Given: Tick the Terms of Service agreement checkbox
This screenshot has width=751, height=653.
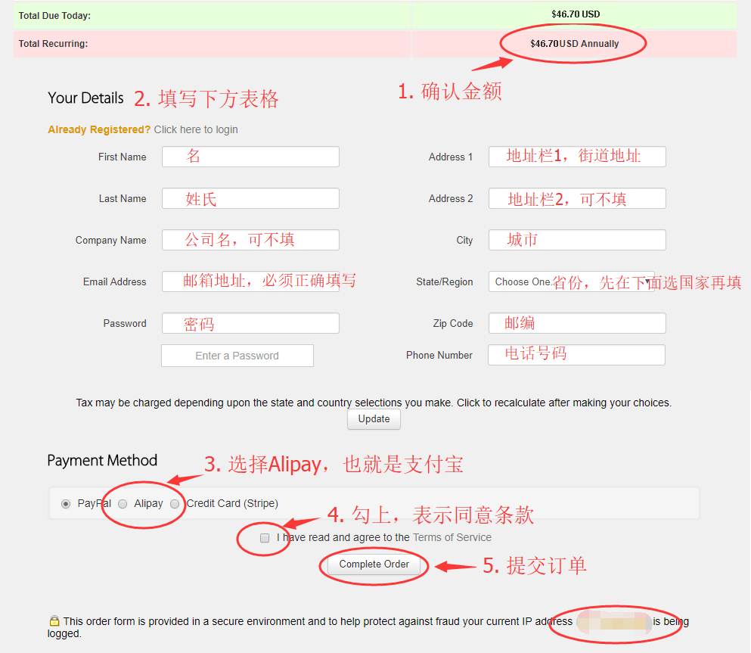Looking at the screenshot, I should (x=265, y=538).
